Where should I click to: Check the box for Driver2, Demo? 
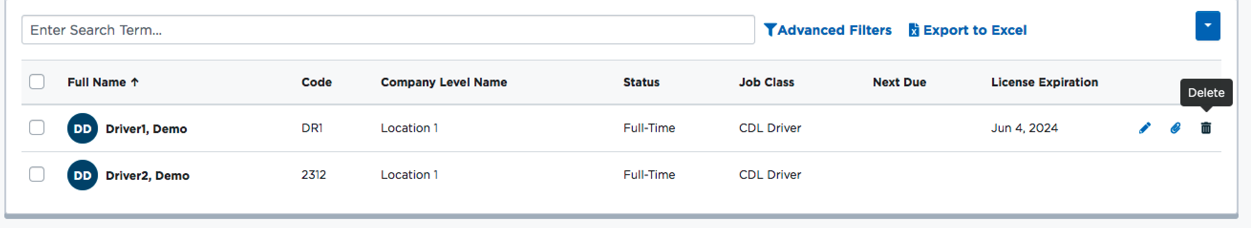pos(37,174)
